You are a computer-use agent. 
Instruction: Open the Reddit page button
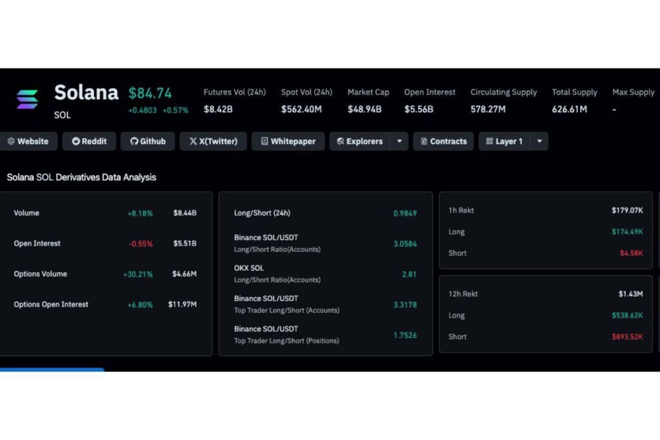[89, 141]
